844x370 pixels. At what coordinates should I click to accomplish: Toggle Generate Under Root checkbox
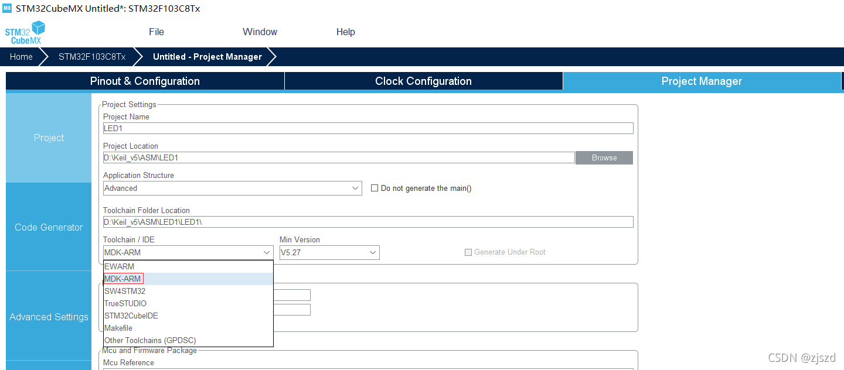[x=468, y=252]
